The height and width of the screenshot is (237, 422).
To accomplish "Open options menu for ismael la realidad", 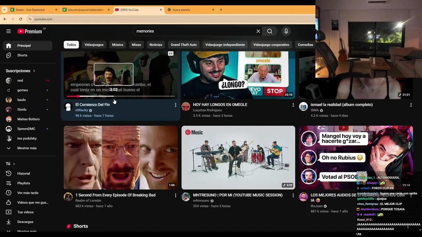I will point(411,105).
